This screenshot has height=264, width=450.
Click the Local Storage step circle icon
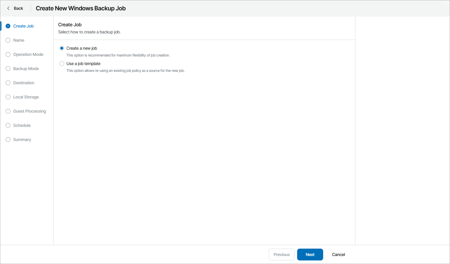(x=8, y=97)
